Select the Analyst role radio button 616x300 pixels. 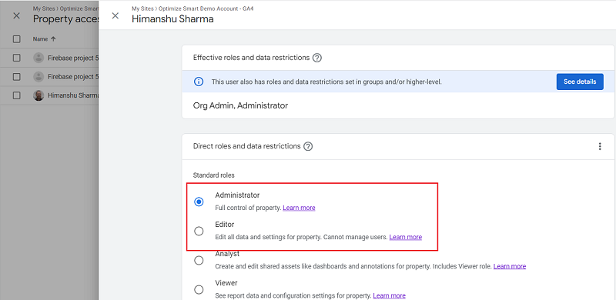tap(199, 260)
